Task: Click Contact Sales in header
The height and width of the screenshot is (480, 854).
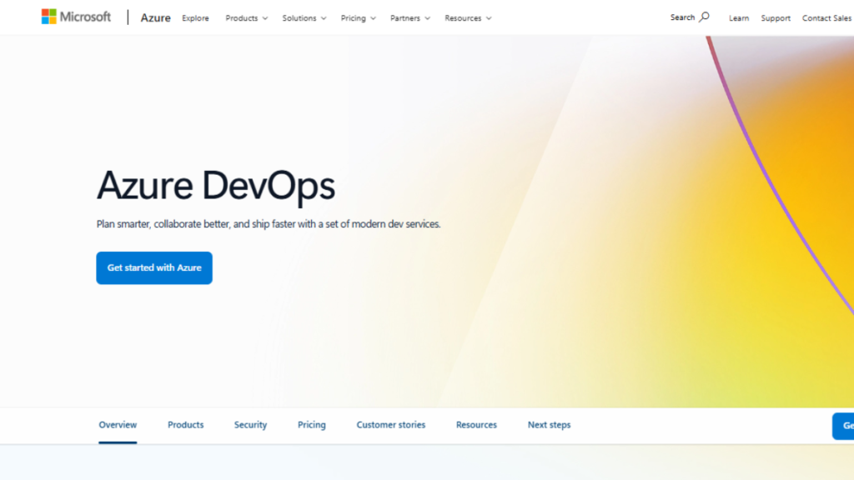Action: tap(826, 18)
